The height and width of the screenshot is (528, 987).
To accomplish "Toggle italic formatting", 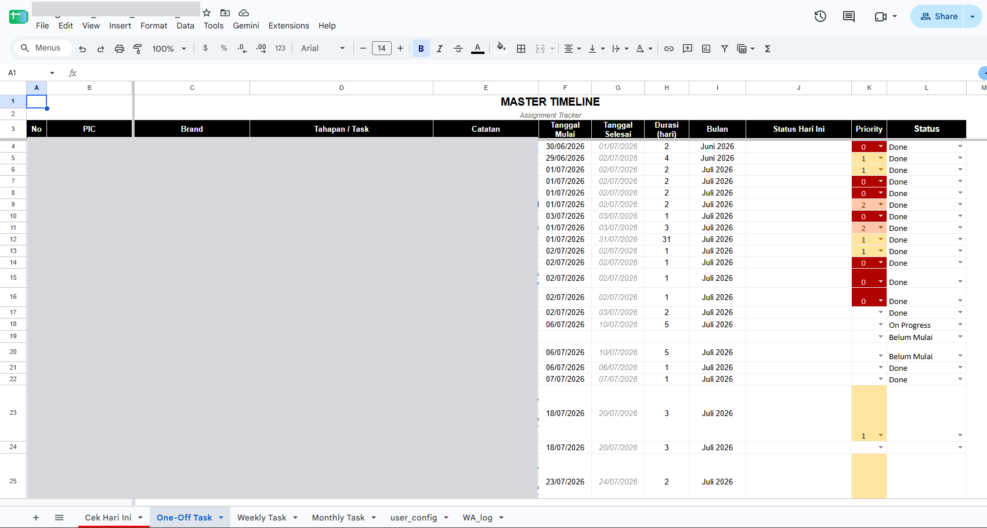I will pyautogui.click(x=440, y=49).
